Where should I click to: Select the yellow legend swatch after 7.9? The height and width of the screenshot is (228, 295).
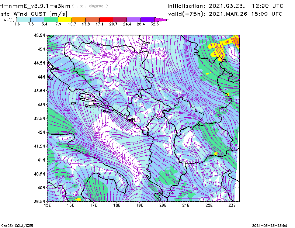click(x=65, y=20)
